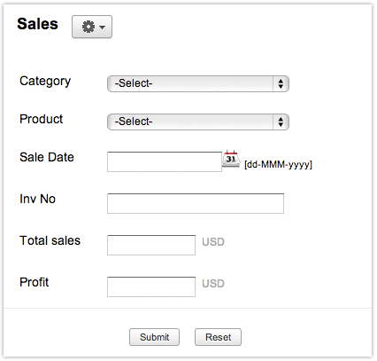
Task: Click the Sales form heading
Action: [x=37, y=24]
